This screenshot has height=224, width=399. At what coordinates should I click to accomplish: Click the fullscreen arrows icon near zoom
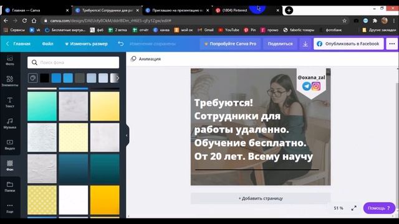point(353,208)
